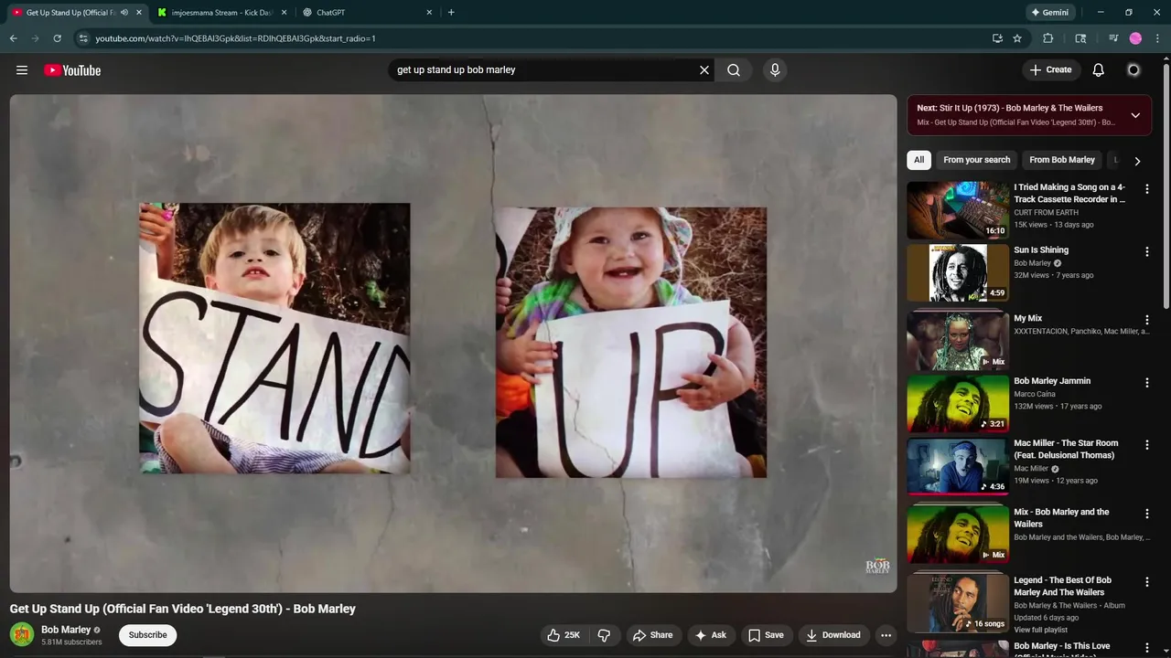Screen dimensions: 1171x658
Task: Go to YouTube home via logo
Action: point(72,70)
